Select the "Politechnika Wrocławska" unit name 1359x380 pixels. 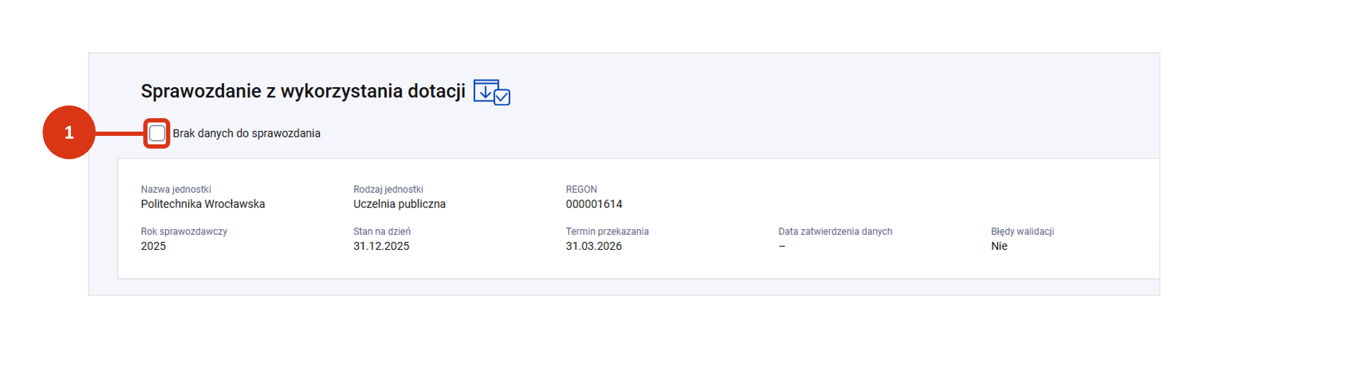click(x=203, y=204)
